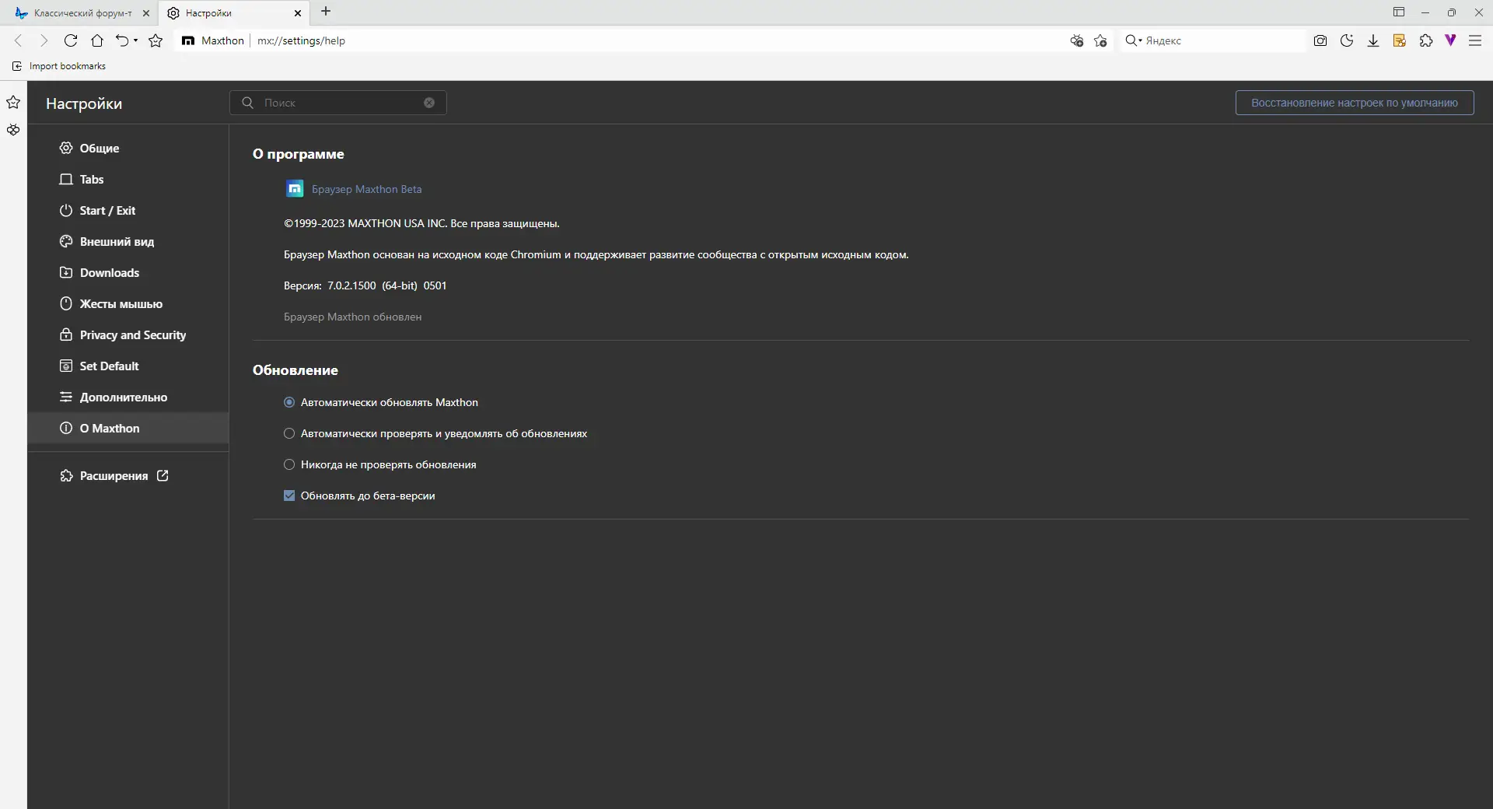Select 'Никогда не проверять обновления' radio option
1493x809 pixels.
tap(289, 465)
